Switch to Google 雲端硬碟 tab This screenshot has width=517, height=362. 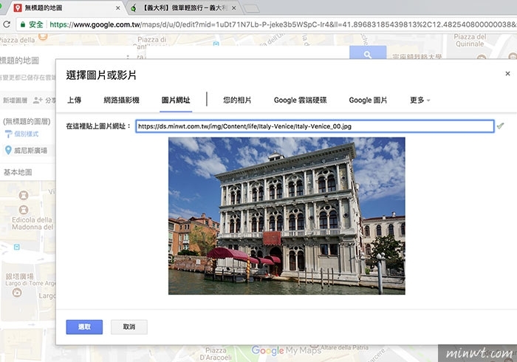pyautogui.click(x=300, y=100)
